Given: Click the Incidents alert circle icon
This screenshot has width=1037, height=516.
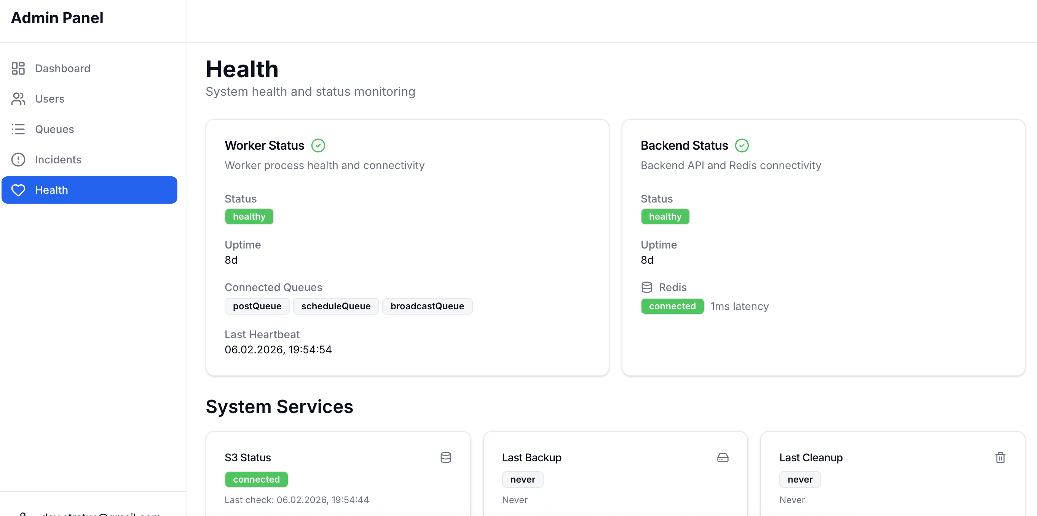Looking at the screenshot, I should (18, 160).
